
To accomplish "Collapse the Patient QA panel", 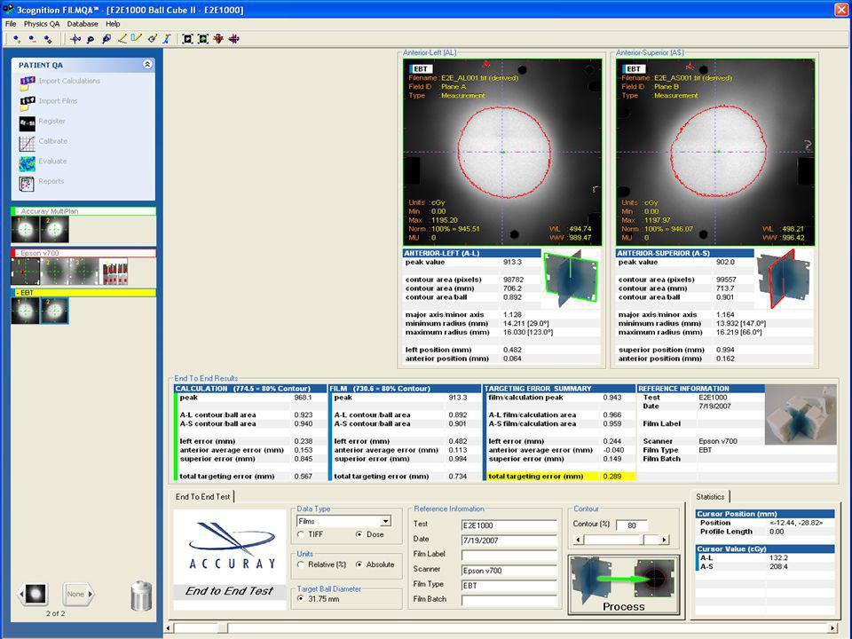I will (147, 64).
